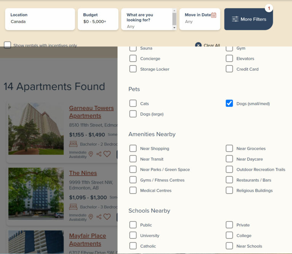Open the Garneau Towers Apartments link

coord(91,112)
